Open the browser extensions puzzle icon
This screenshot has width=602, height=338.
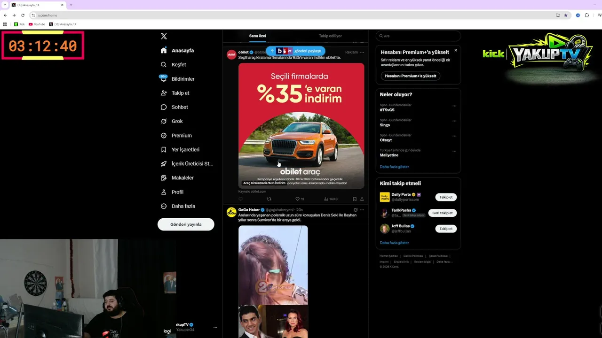[x=586, y=15]
